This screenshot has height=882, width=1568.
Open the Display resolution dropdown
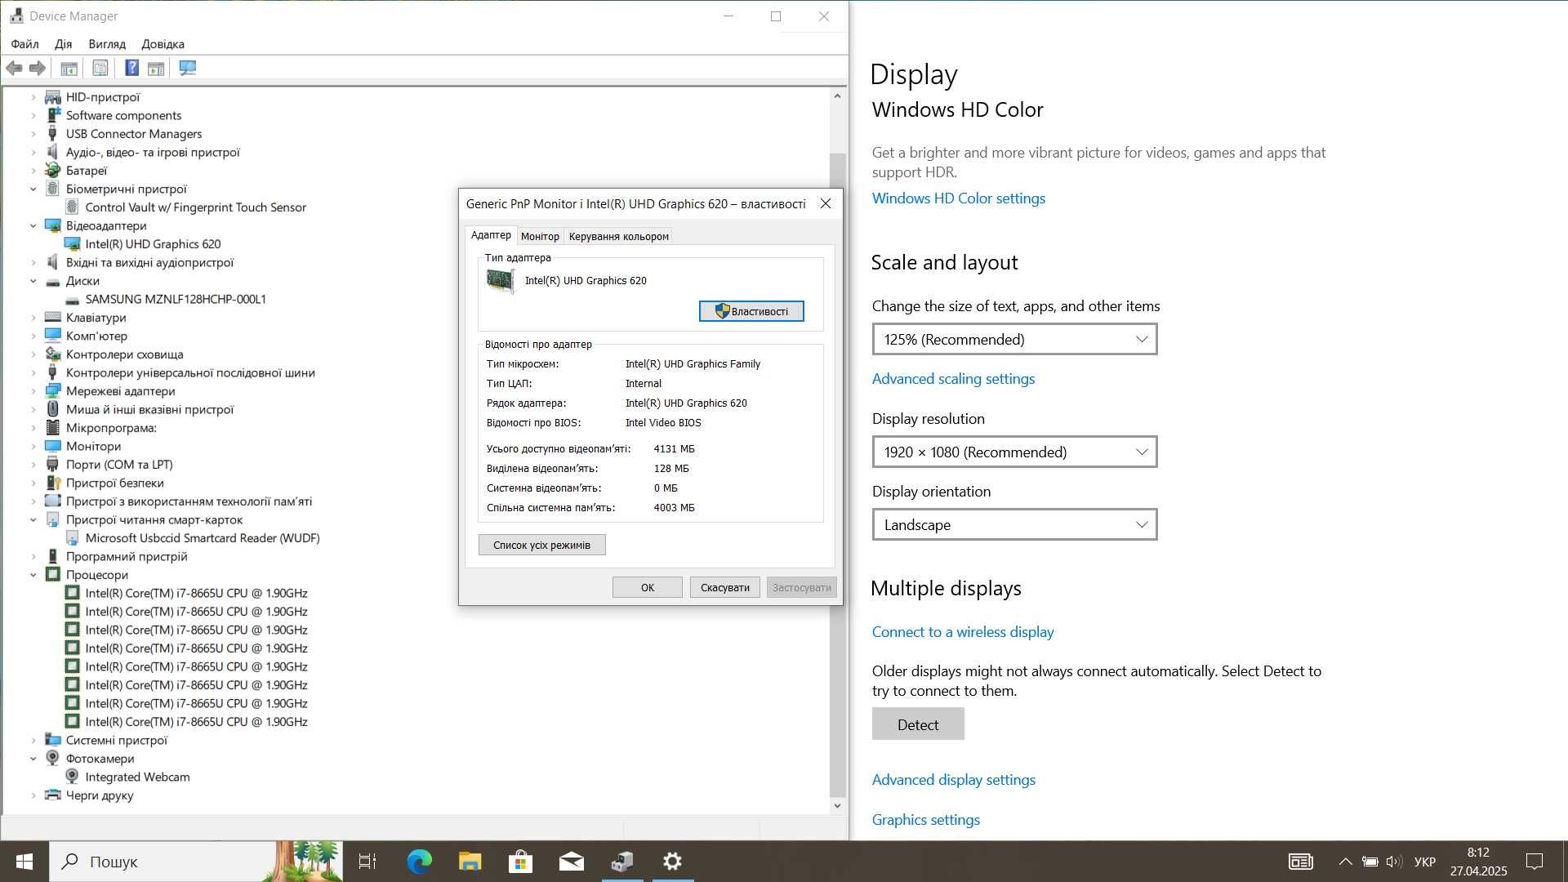1014,452
